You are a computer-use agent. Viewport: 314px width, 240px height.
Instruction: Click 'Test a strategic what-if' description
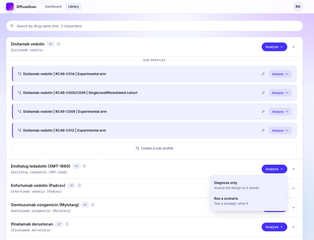(231, 204)
